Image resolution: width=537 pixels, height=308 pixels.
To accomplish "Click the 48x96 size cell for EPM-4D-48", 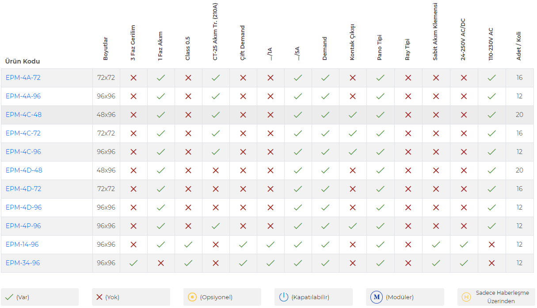I will pos(106,170).
